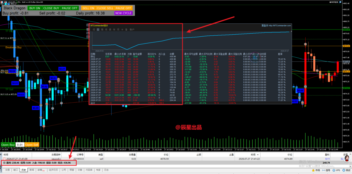Open the 经济日历 terminal tab
Screen dimensions: 352x174
coord(53,170)
